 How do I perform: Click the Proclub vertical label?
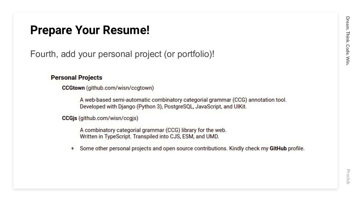click(348, 177)
